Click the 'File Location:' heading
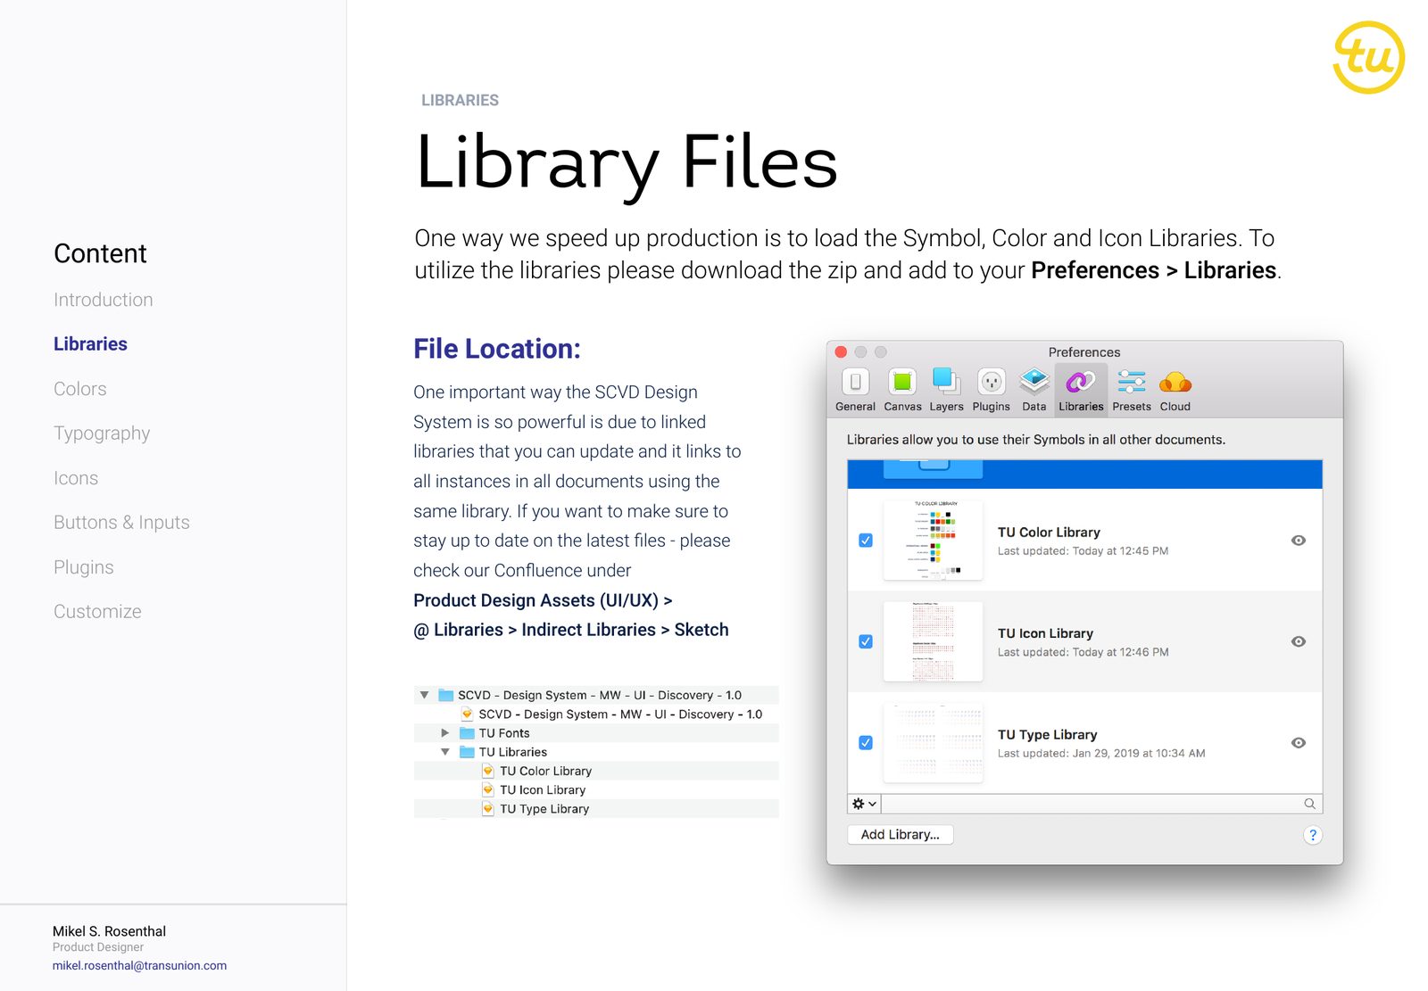 pos(497,349)
